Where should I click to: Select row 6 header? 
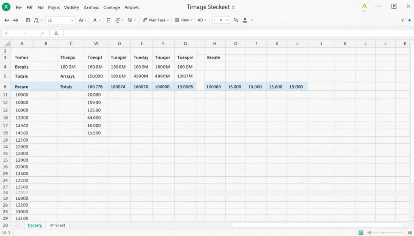point(5,87)
